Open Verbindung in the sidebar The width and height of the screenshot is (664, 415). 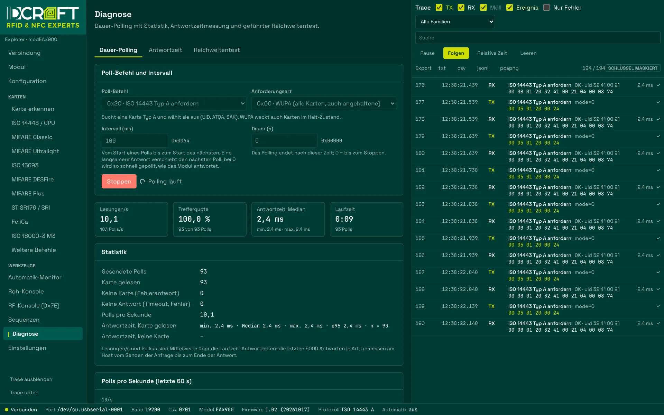[x=43, y=53]
